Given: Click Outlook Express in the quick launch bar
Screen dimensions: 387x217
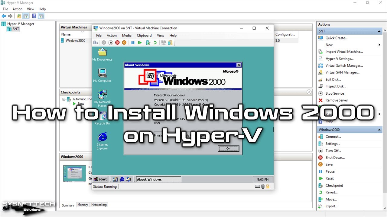Looking at the screenshot, I should click(128, 179).
